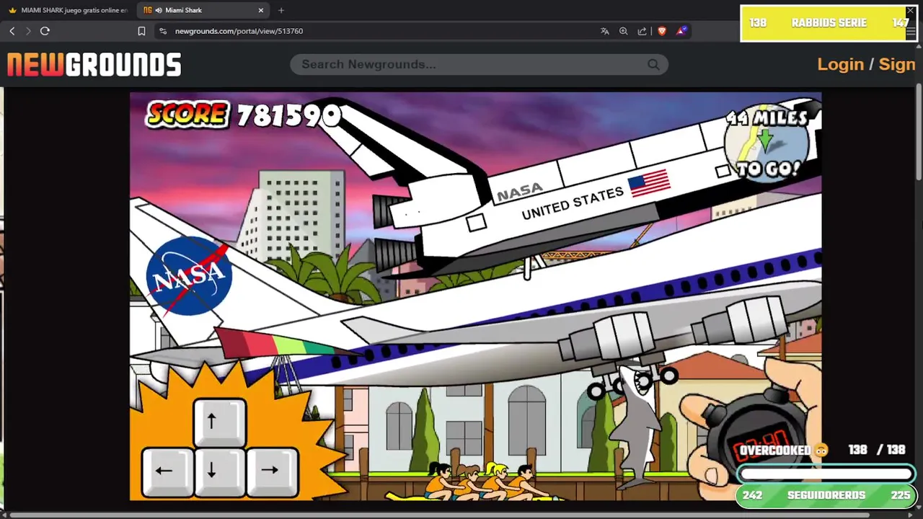This screenshot has height=519, width=923.
Task: Click the UNITED STATES text on shuttle
Action: pyautogui.click(x=573, y=203)
